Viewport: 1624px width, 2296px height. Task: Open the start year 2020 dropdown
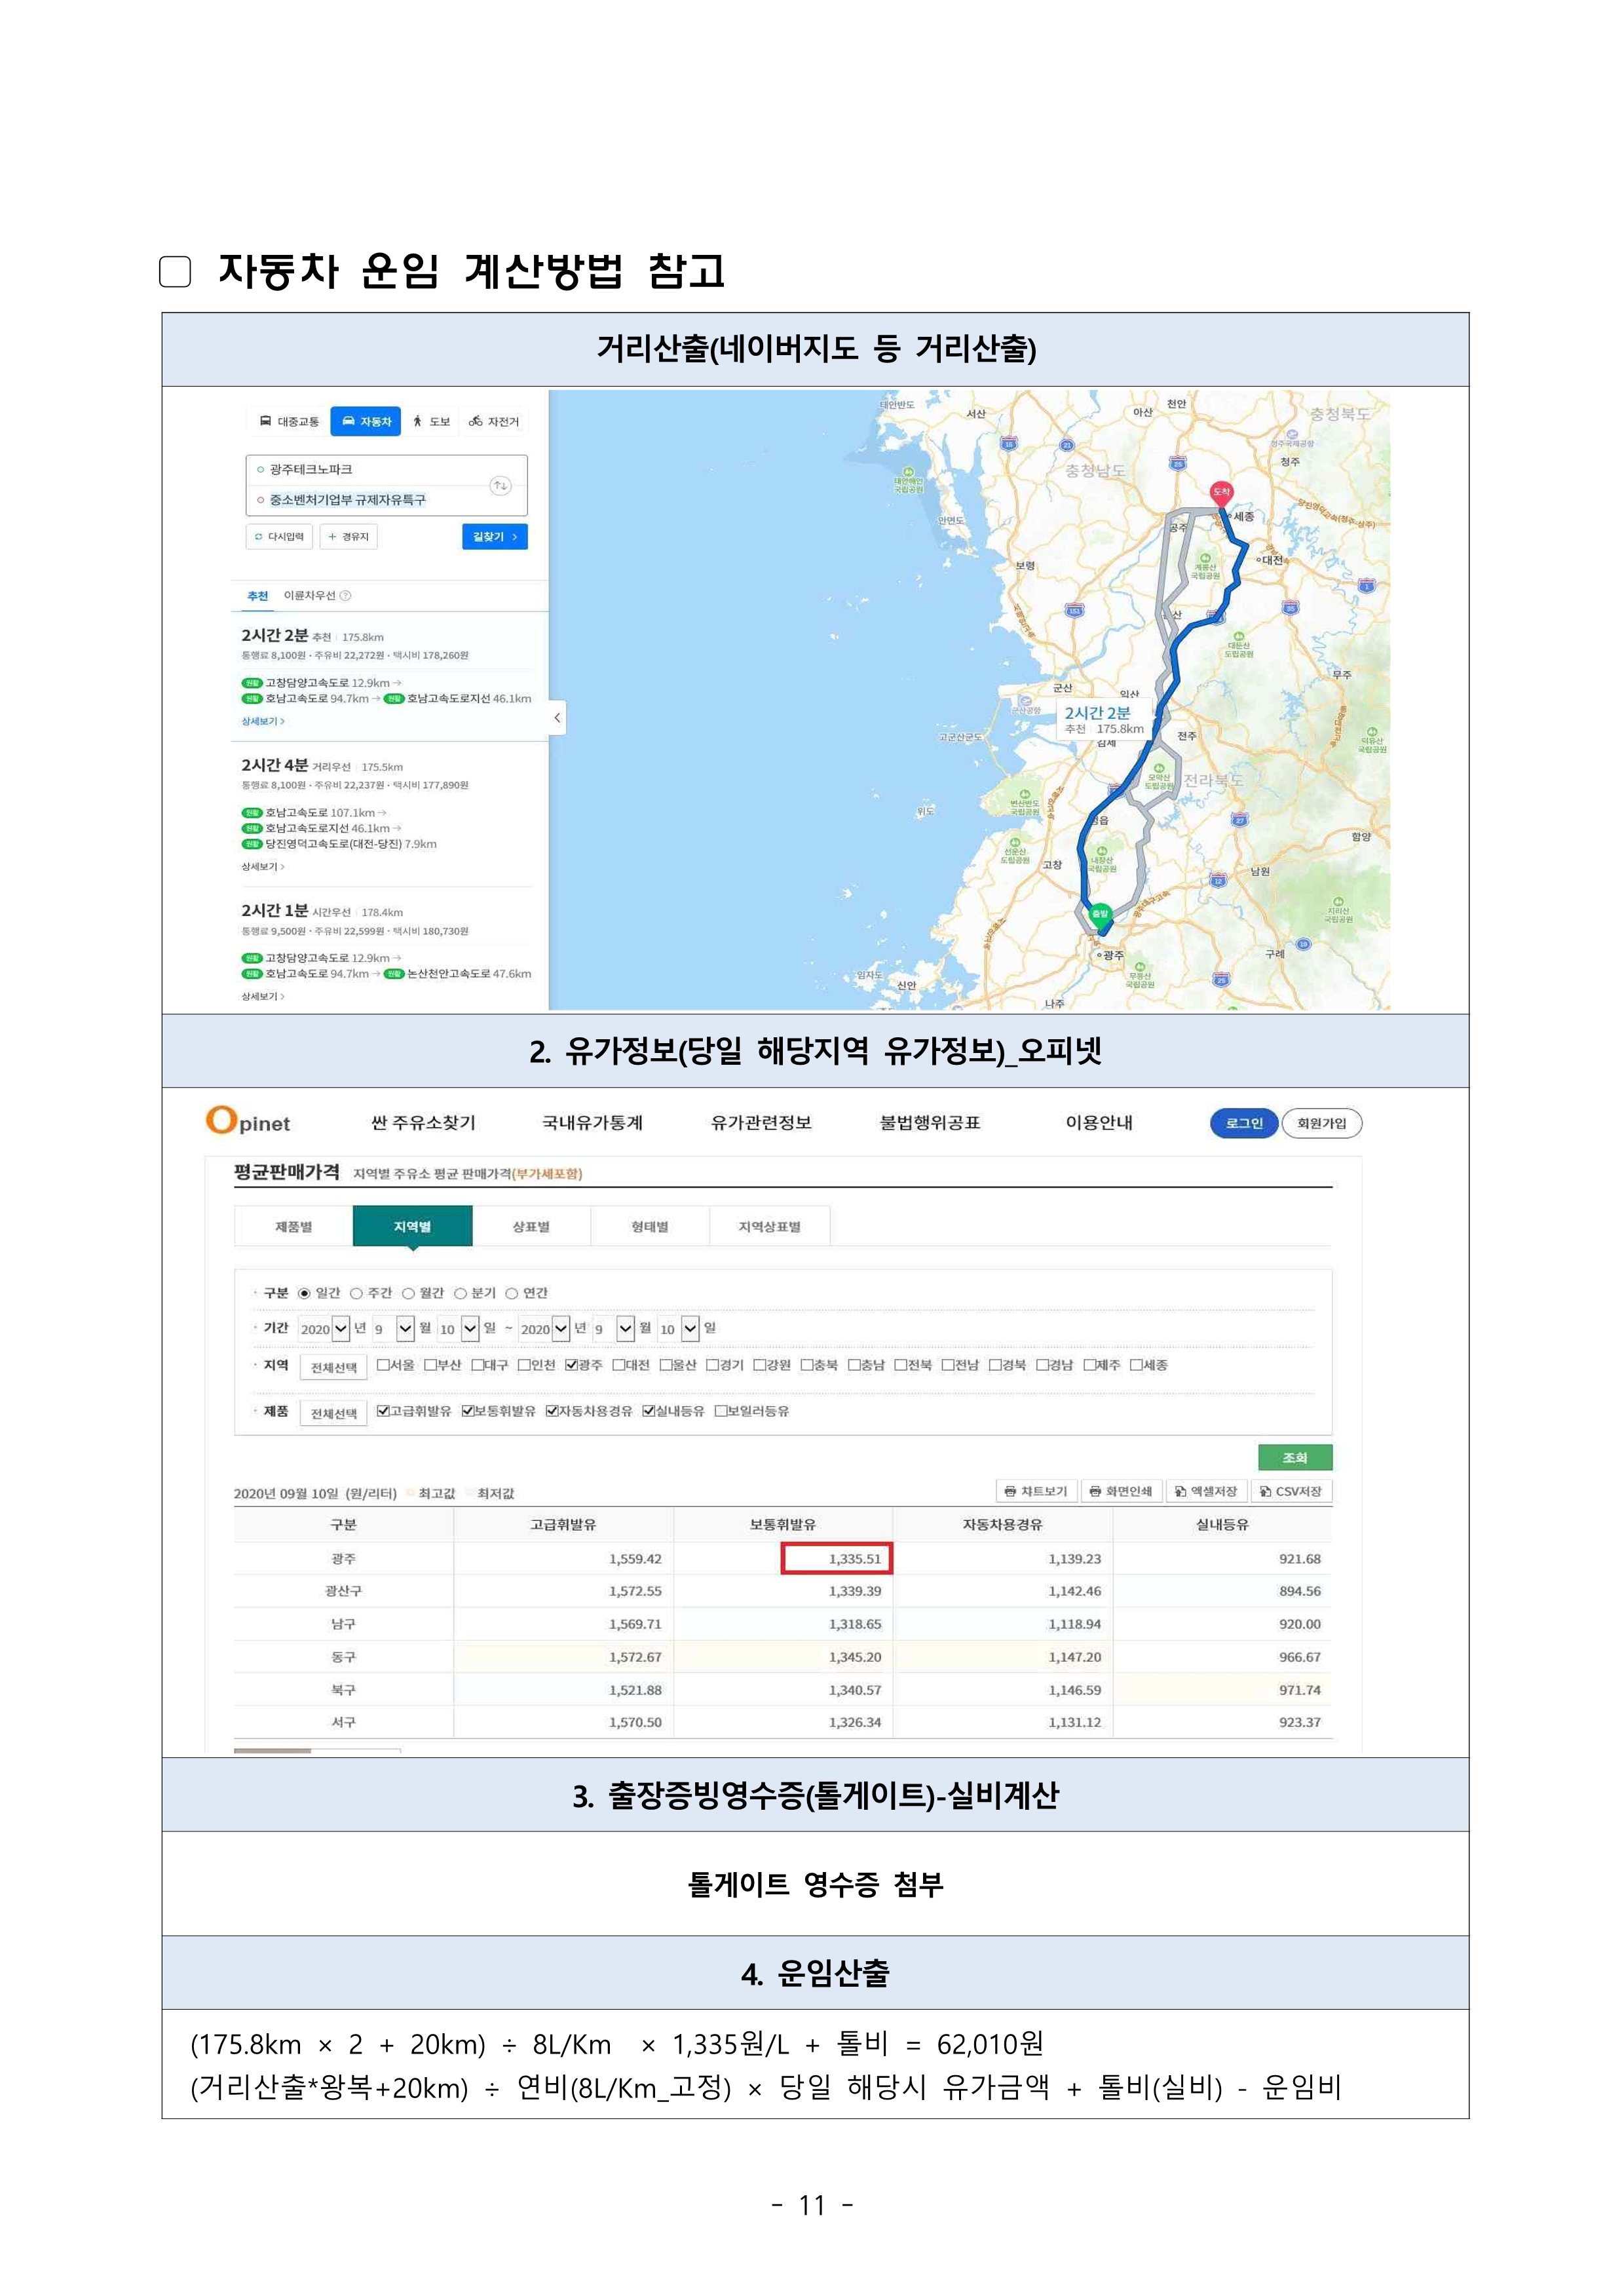click(341, 1328)
